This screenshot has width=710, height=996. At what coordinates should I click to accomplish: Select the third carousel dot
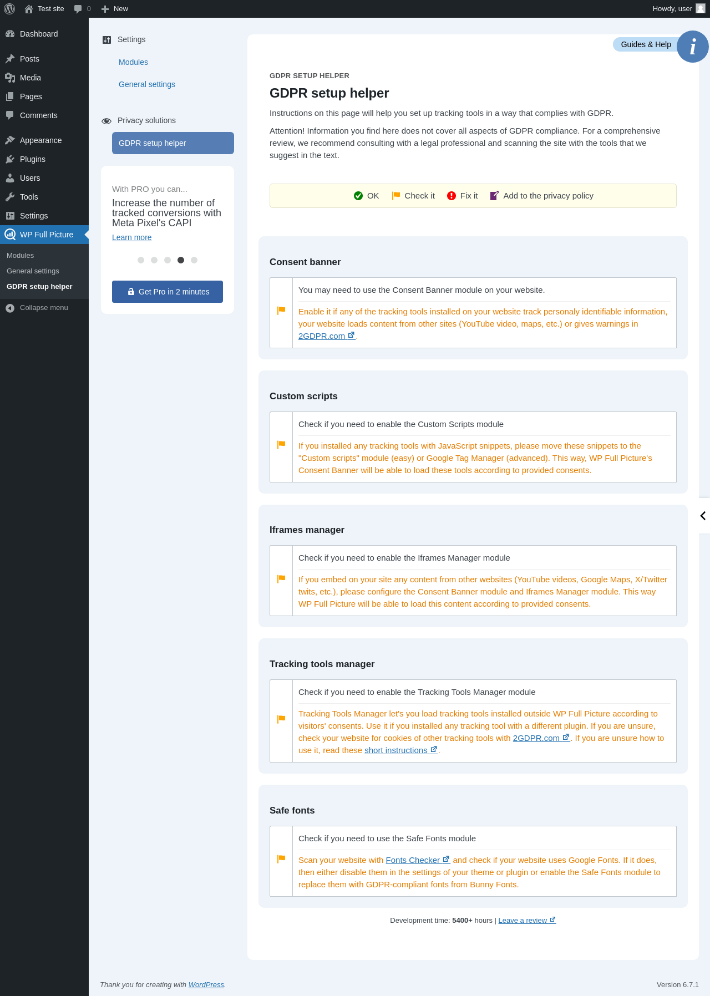coord(168,260)
